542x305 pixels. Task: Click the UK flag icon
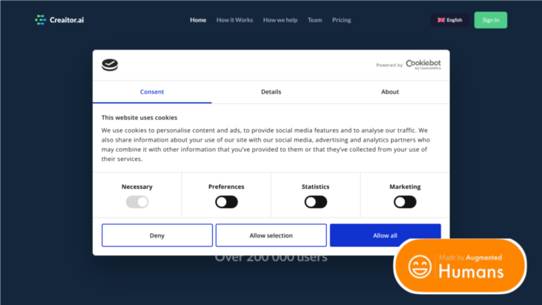point(441,20)
